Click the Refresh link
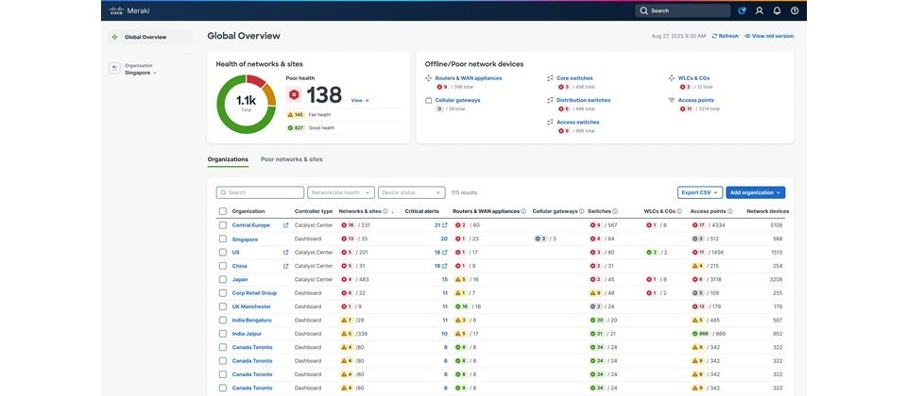 pos(726,36)
